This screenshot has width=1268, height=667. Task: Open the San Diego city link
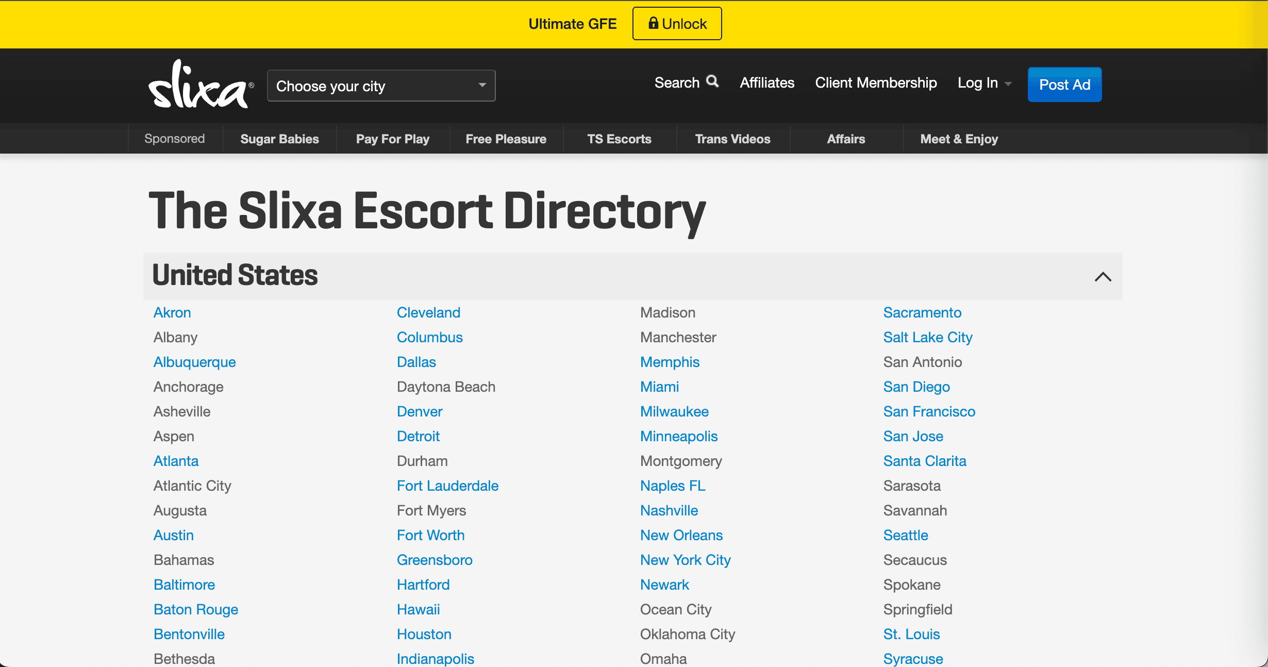(x=916, y=387)
